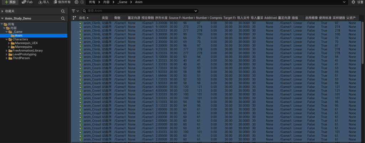Click the asset icon in the 1.66666 length row
The width and height of the screenshot is (365, 143).
(81, 76)
